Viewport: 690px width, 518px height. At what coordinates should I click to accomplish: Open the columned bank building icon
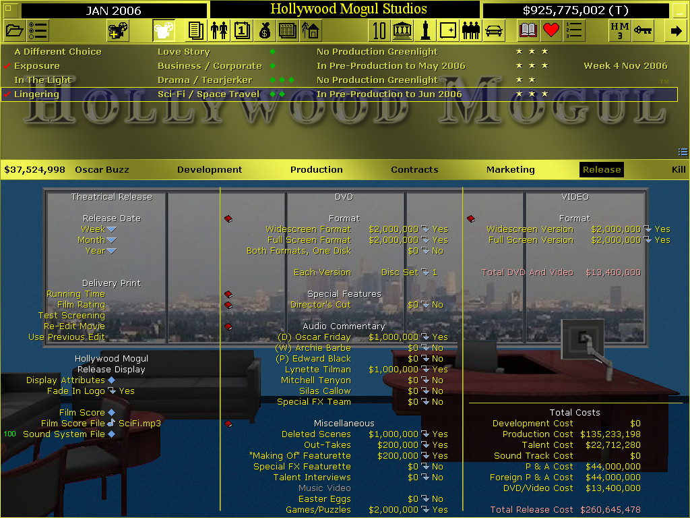[x=402, y=30]
